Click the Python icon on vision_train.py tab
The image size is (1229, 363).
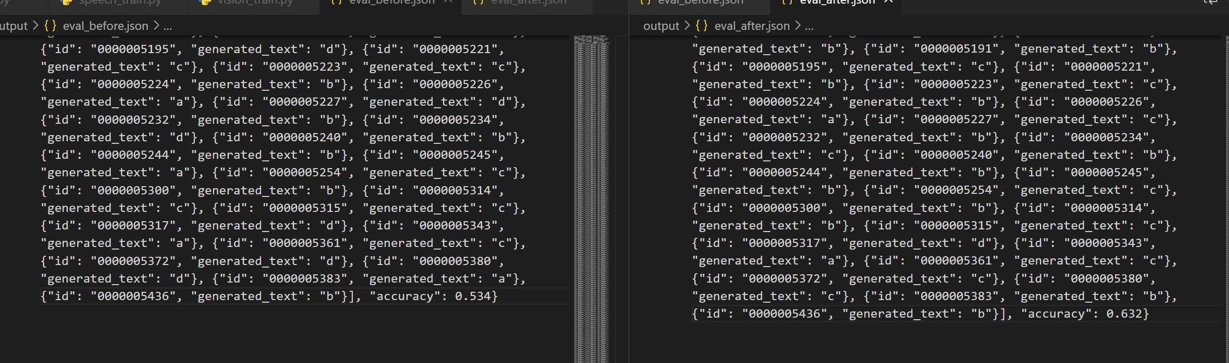pyautogui.click(x=205, y=3)
